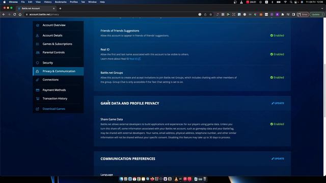Screen dimensions: 326x183
Task: Open Games & Subscriptions section
Action: (58, 44)
